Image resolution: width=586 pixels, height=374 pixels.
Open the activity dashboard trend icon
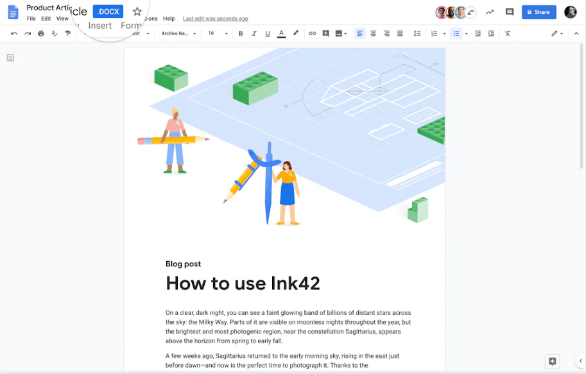coord(490,12)
